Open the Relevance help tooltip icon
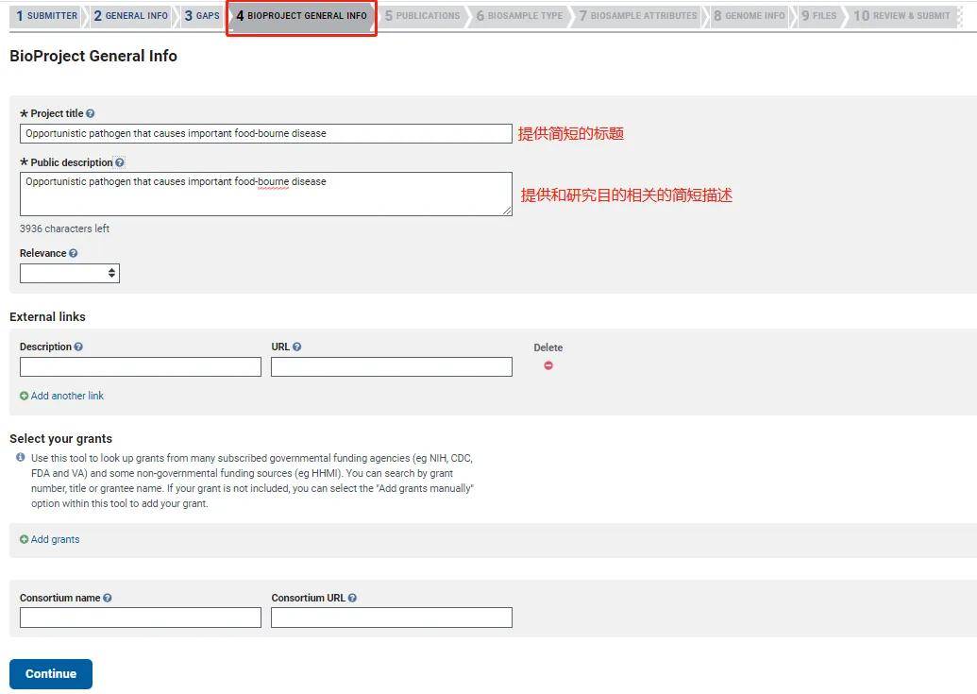 click(x=74, y=254)
